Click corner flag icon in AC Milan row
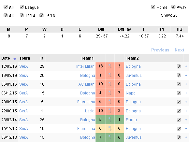Image resolution: width=189 pixels, height=142 pixels. click(x=110, y=84)
